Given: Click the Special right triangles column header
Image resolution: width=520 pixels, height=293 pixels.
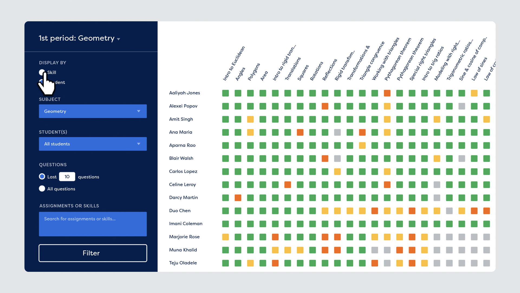Looking at the screenshot, I should 422,60.
